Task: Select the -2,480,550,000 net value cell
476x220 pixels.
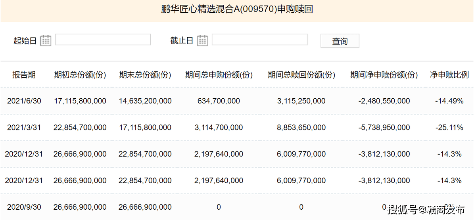Action: point(384,101)
